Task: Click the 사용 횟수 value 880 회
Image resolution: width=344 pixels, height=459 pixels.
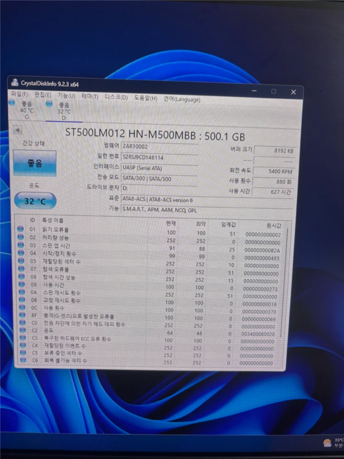Action: coord(273,182)
